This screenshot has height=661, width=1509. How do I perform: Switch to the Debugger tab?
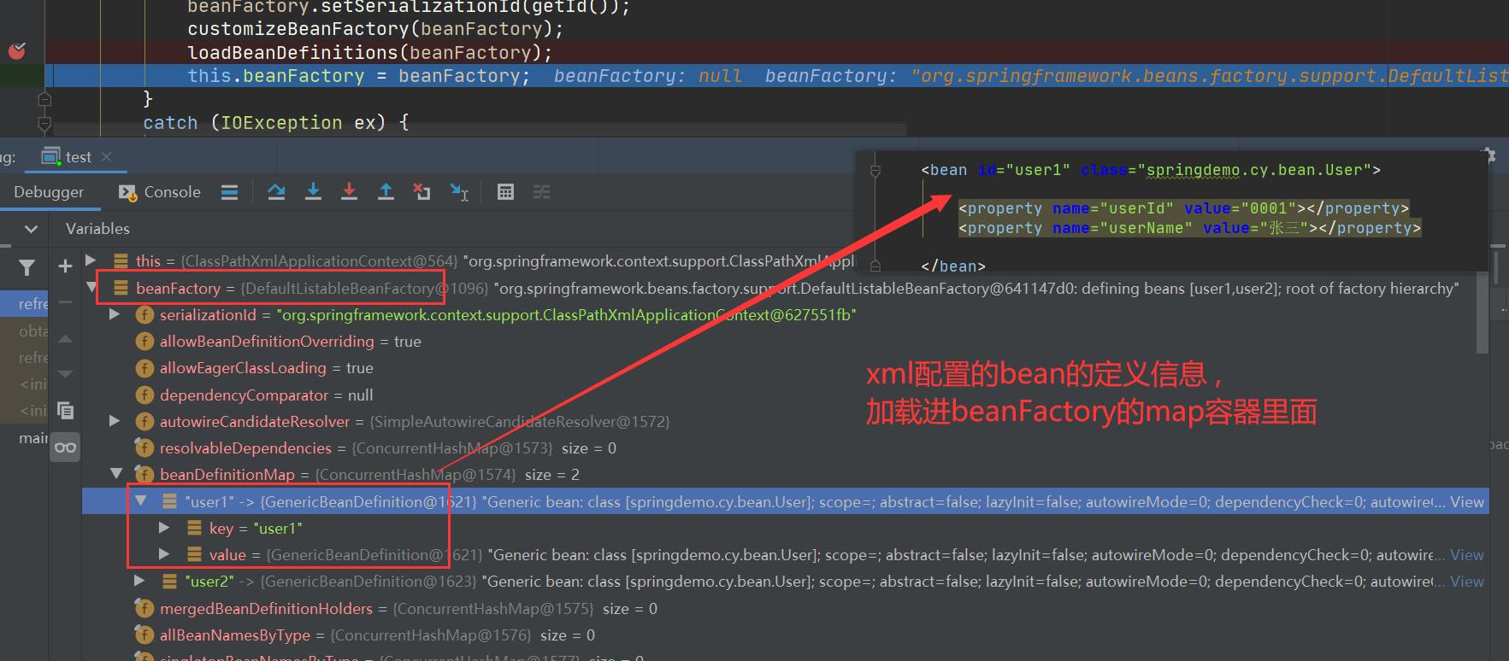49,192
